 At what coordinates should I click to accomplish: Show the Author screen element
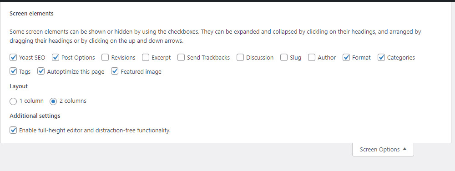point(312,57)
